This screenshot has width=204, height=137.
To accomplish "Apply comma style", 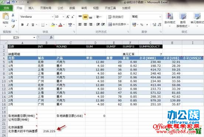I will (x=147, y=25).
